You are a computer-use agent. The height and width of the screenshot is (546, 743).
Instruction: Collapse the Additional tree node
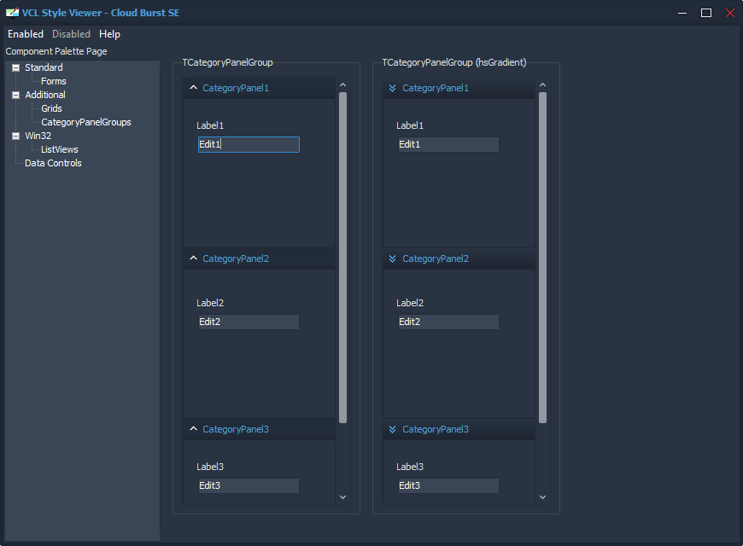(x=15, y=96)
